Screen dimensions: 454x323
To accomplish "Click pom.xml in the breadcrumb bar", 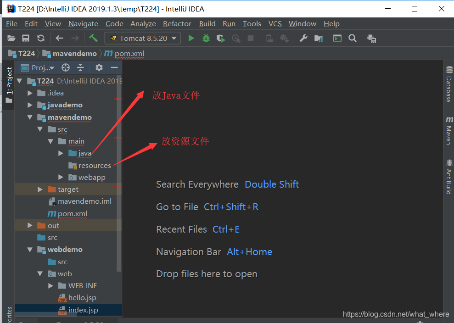I will click(x=124, y=54).
